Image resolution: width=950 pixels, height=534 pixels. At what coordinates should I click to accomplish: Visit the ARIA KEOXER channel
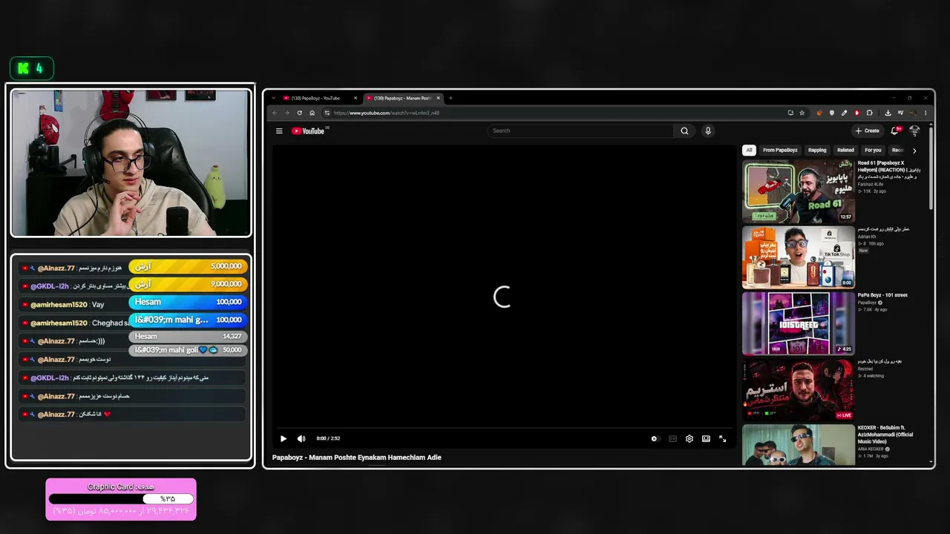coord(872,449)
